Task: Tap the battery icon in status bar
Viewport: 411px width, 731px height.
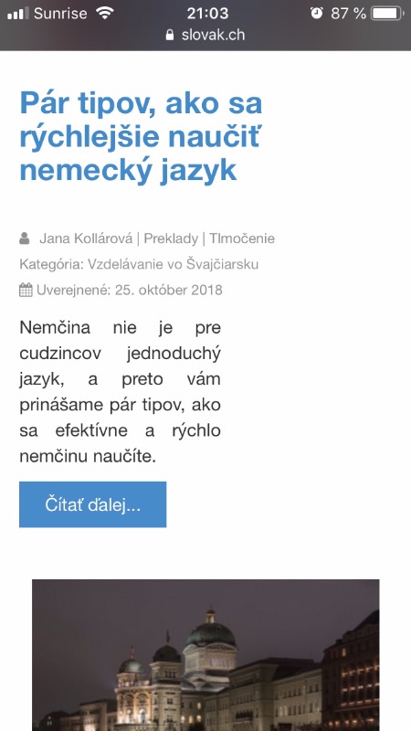Action: tap(387, 13)
